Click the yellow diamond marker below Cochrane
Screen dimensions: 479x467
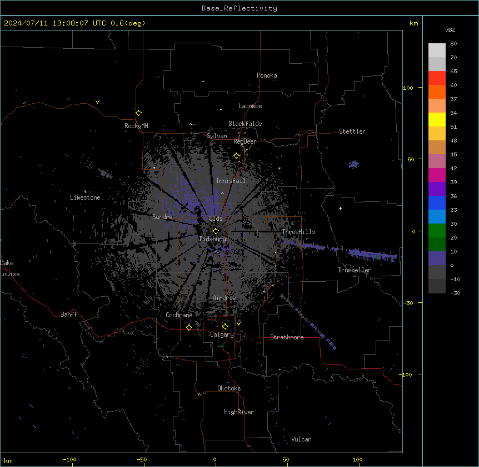189,328
